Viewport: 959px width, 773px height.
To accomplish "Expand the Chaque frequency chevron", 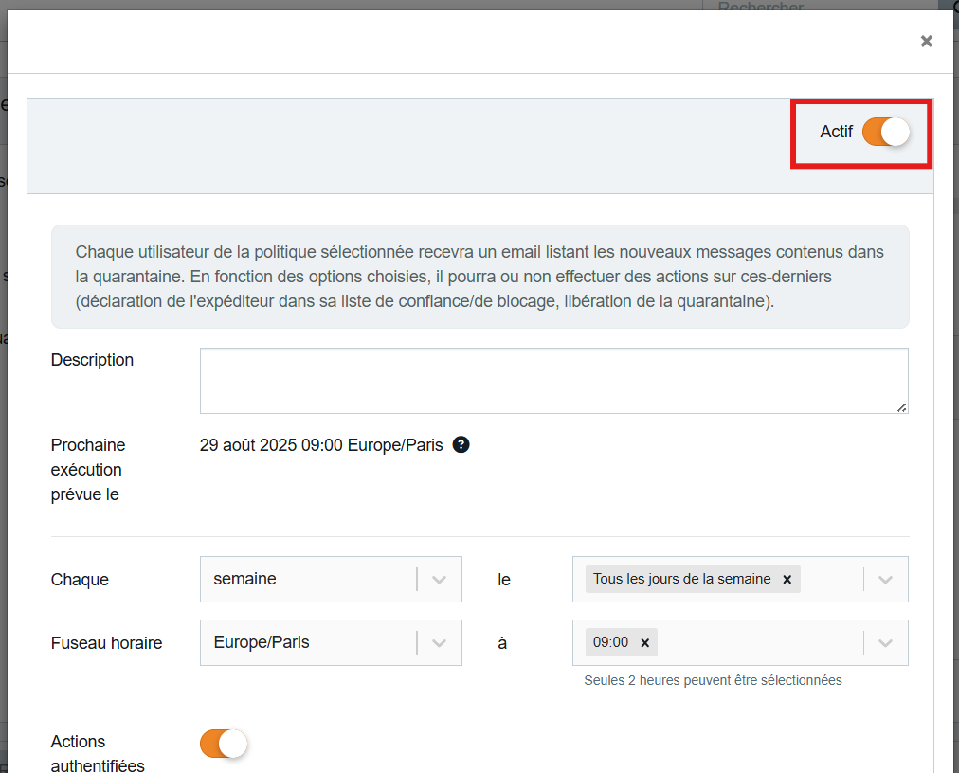I will coord(439,580).
